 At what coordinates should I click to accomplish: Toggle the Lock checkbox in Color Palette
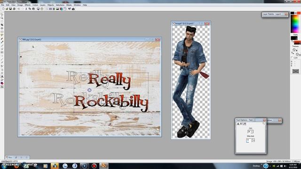[x=292, y=58]
